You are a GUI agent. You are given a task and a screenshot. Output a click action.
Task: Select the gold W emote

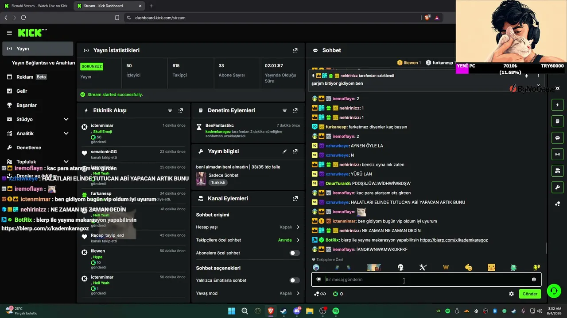click(x=446, y=267)
